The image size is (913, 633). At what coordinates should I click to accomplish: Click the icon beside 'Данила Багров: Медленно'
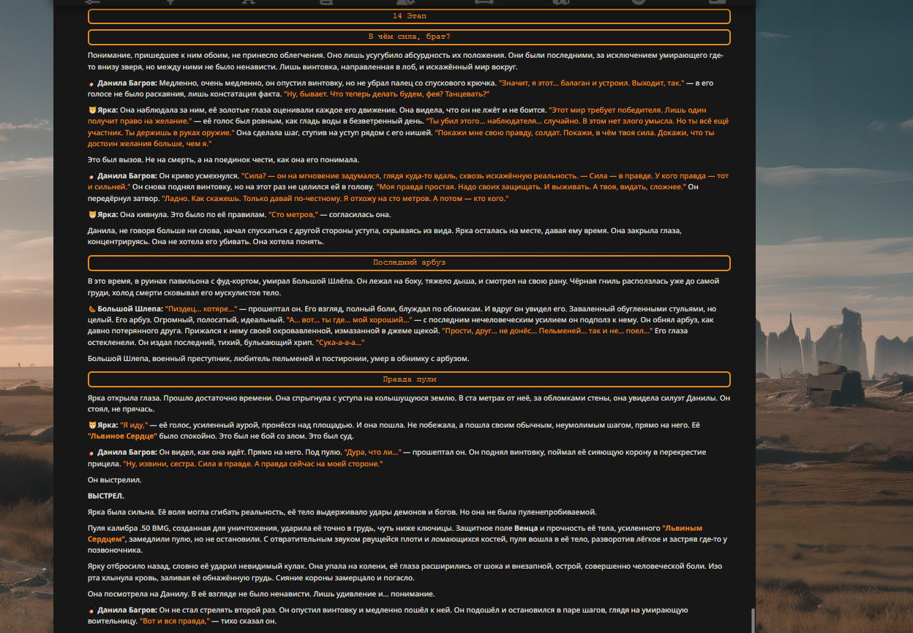coord(91,83)
